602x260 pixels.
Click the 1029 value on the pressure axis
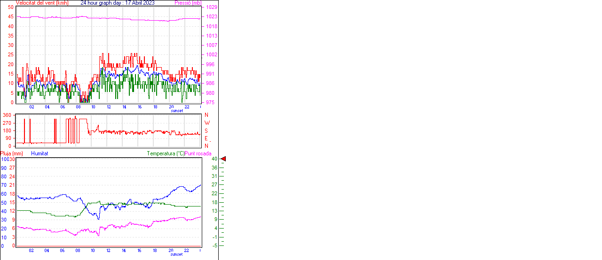211,7
